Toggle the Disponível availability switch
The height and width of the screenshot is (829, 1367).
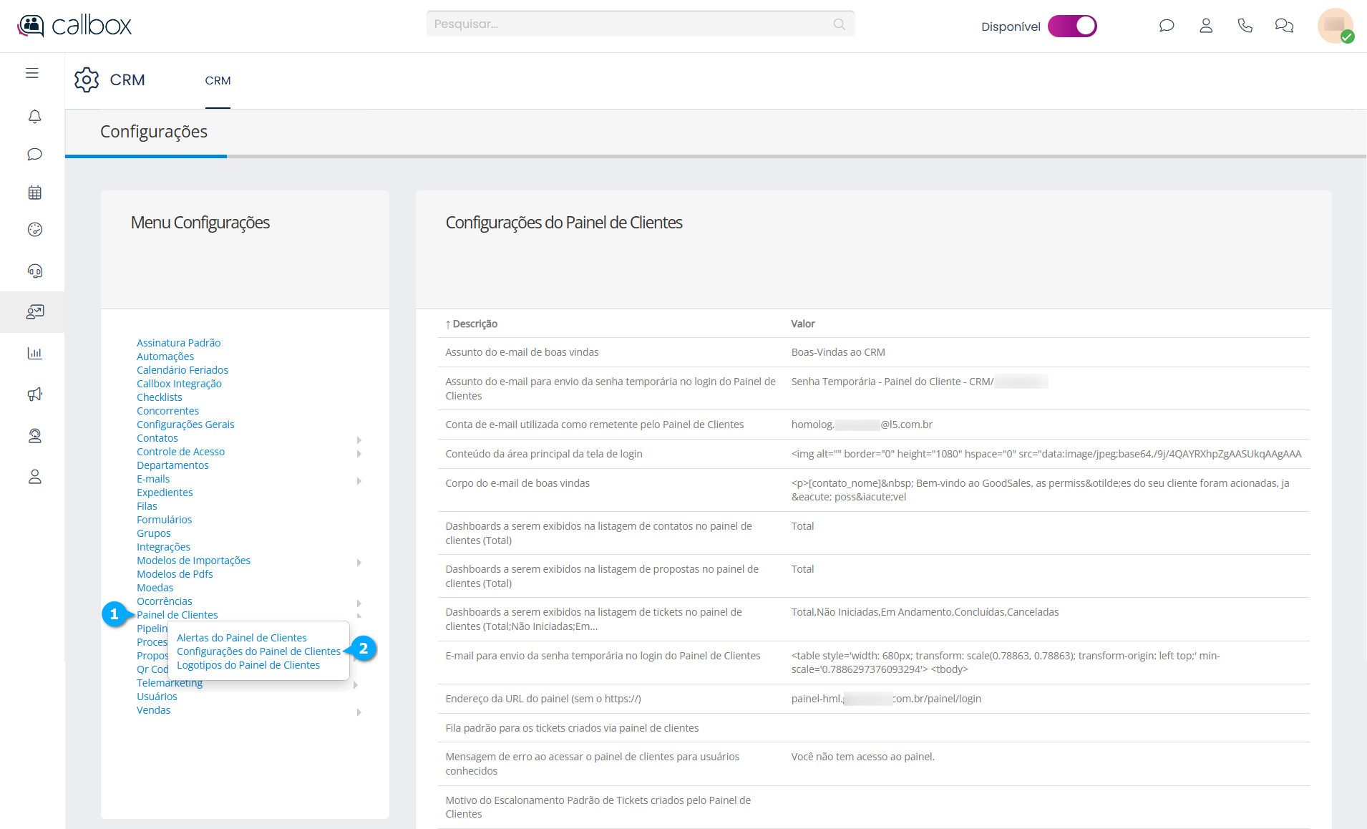point(1071,26)
